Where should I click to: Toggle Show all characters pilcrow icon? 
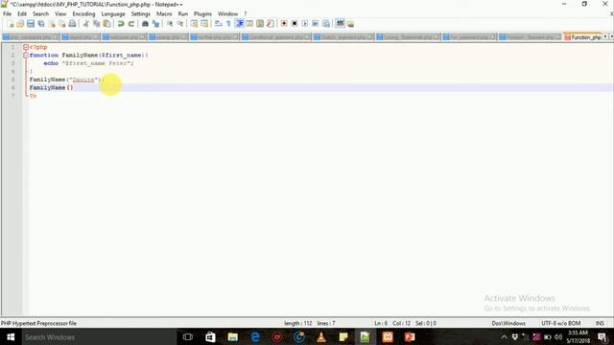click(228, 24)
